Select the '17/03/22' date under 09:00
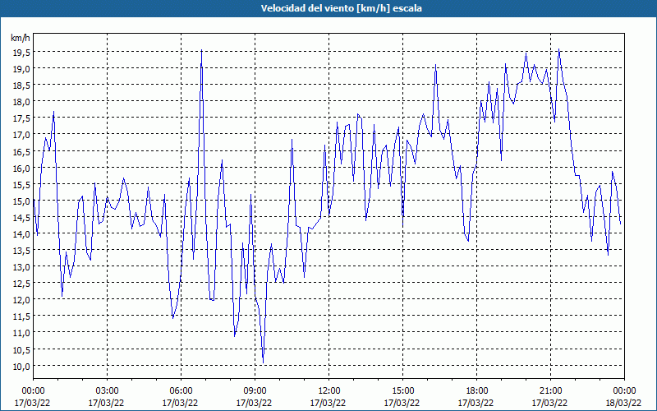 click(254, 403)
